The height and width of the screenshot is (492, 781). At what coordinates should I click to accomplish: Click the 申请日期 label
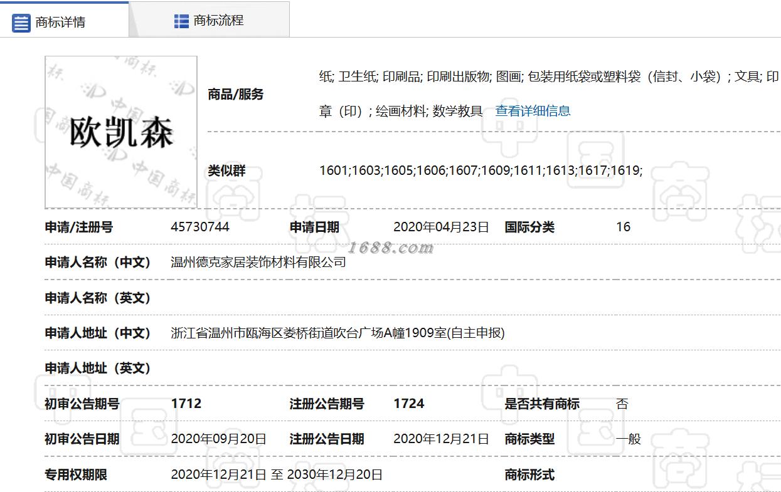click(314, 227)
